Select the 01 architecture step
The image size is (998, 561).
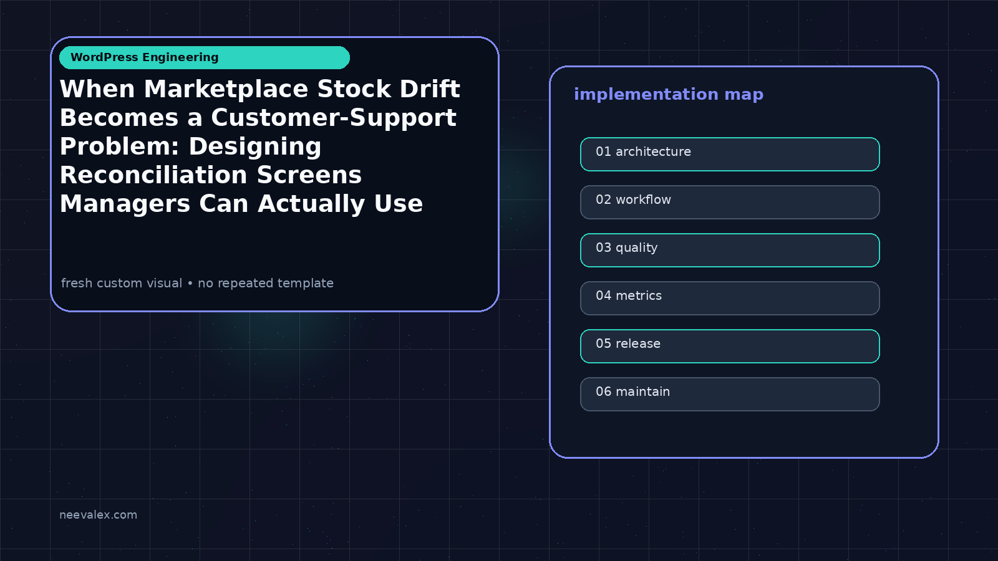point(730,154)
